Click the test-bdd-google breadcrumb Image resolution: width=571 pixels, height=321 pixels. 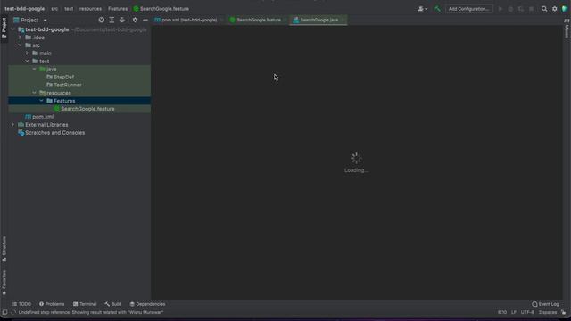[x=24, y=9]
